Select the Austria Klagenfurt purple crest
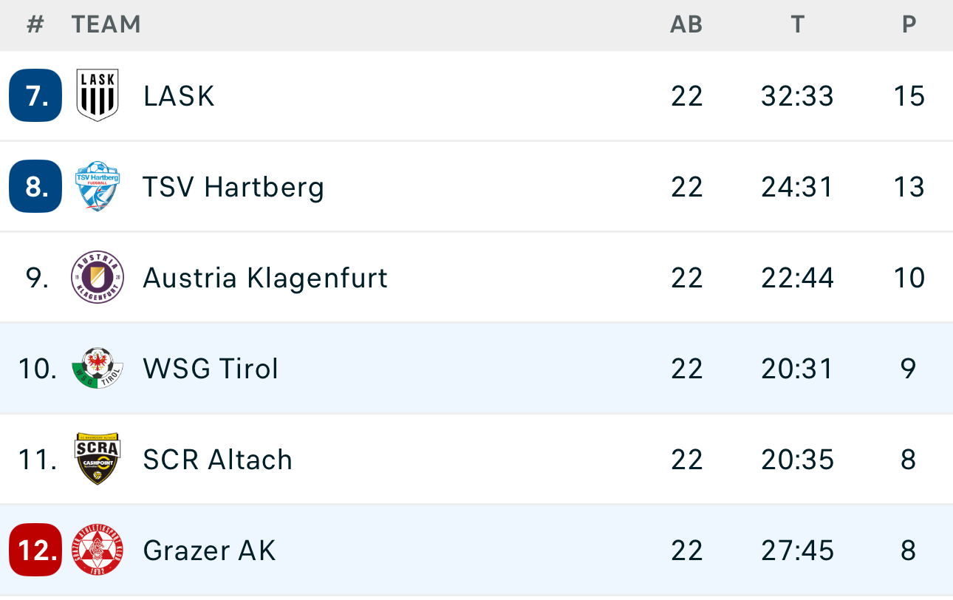 click(98, 277)
